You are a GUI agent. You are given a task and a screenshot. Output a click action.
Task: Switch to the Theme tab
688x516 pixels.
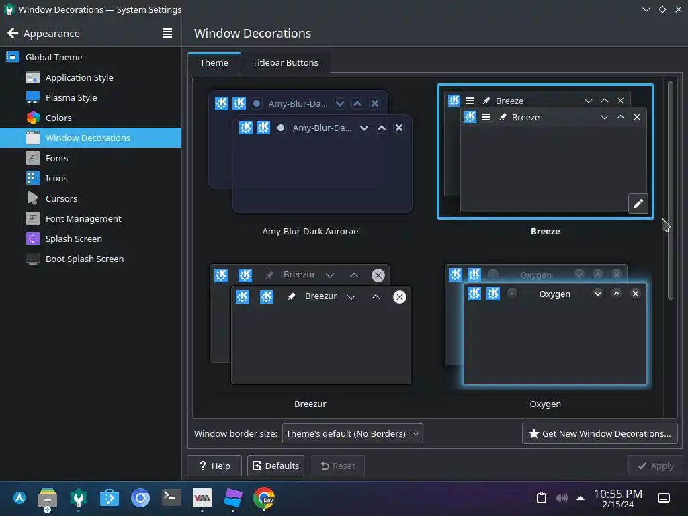point(214,62)
